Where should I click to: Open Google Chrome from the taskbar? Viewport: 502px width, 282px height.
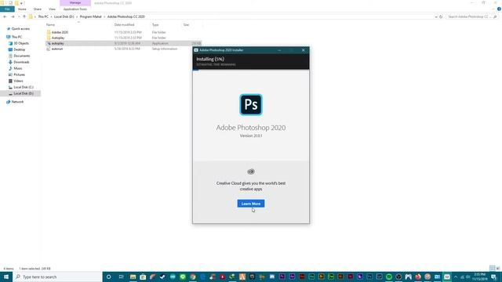click(x=192, y=277)
